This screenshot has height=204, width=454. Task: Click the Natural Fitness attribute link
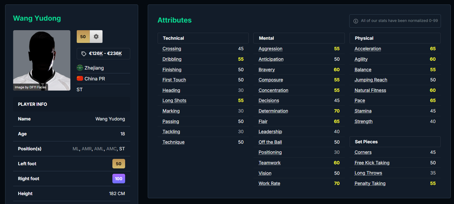click(x=370, y=90)
